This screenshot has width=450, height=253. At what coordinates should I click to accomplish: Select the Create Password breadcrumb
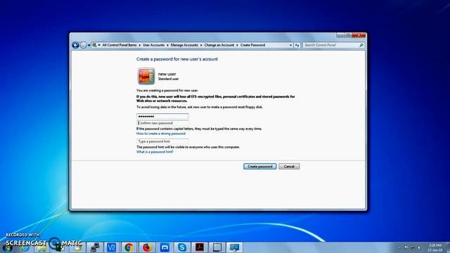252,45
